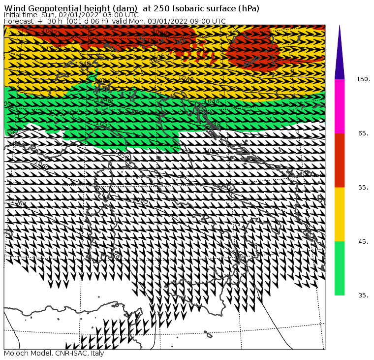Click the '65.' legend value
The image size is (374, 360).
click(363, 133)
